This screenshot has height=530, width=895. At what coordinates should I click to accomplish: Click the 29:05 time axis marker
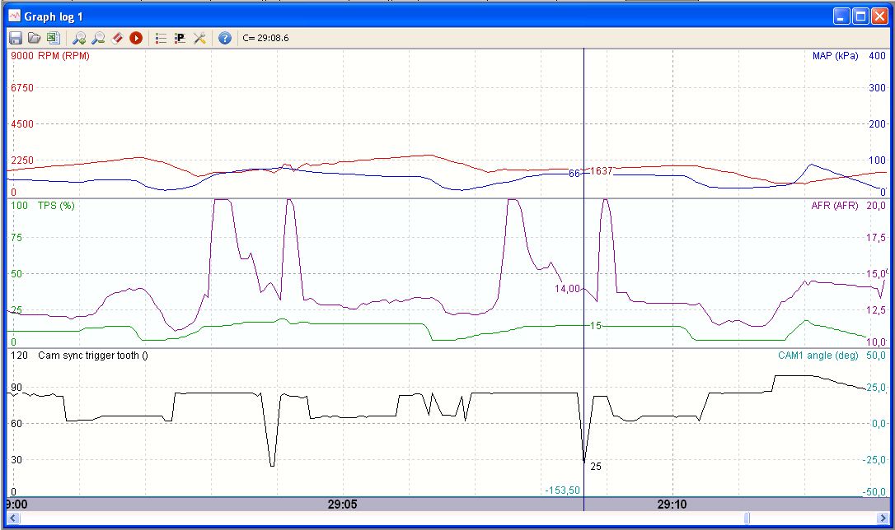coord(341,504)
